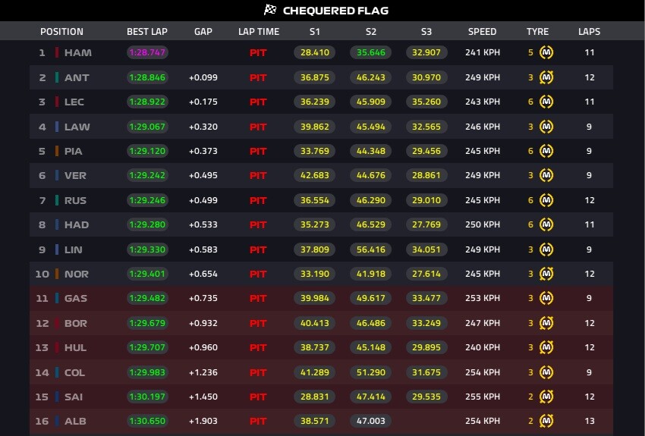Click the chequered flag icon in header
This screenshot has height=436, width=645.
pos(270,10)
